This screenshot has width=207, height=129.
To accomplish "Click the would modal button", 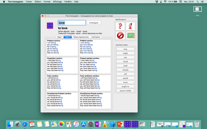I will pyautogui.click(x=125, y=78).
